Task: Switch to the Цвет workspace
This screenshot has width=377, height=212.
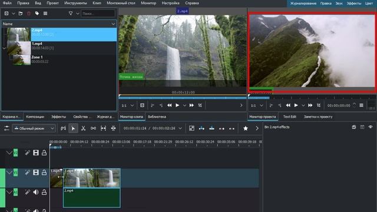Action: tap(369, 4)
